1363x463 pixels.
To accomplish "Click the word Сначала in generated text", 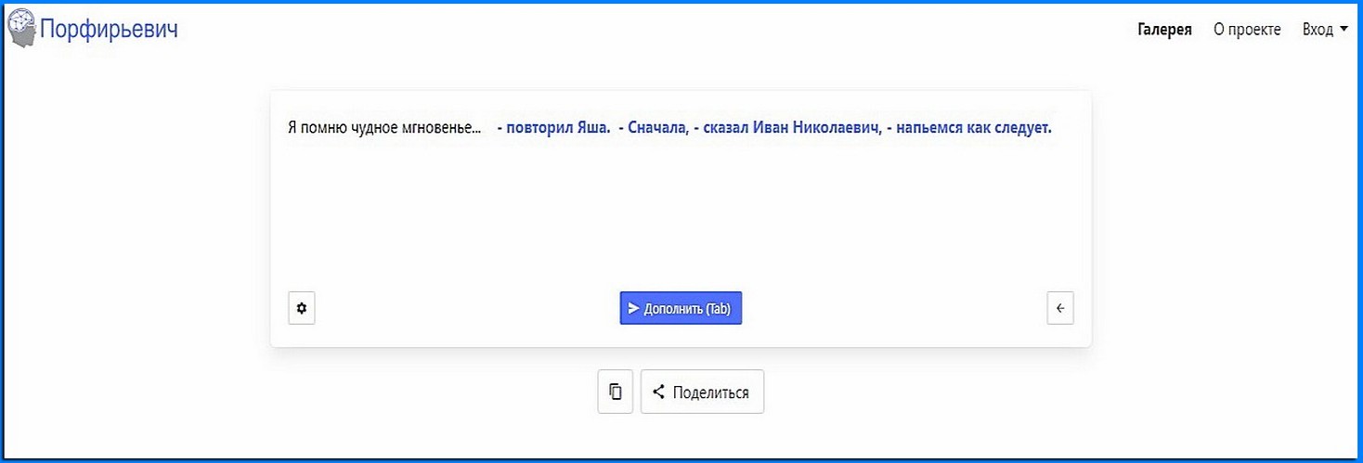I will tap(658, 128).
